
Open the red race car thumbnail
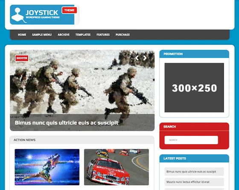(117, 167)
